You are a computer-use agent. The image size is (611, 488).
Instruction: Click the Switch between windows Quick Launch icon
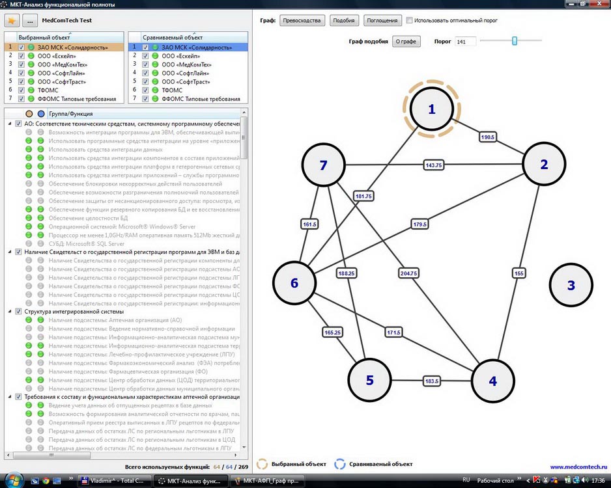pos(35,481)
